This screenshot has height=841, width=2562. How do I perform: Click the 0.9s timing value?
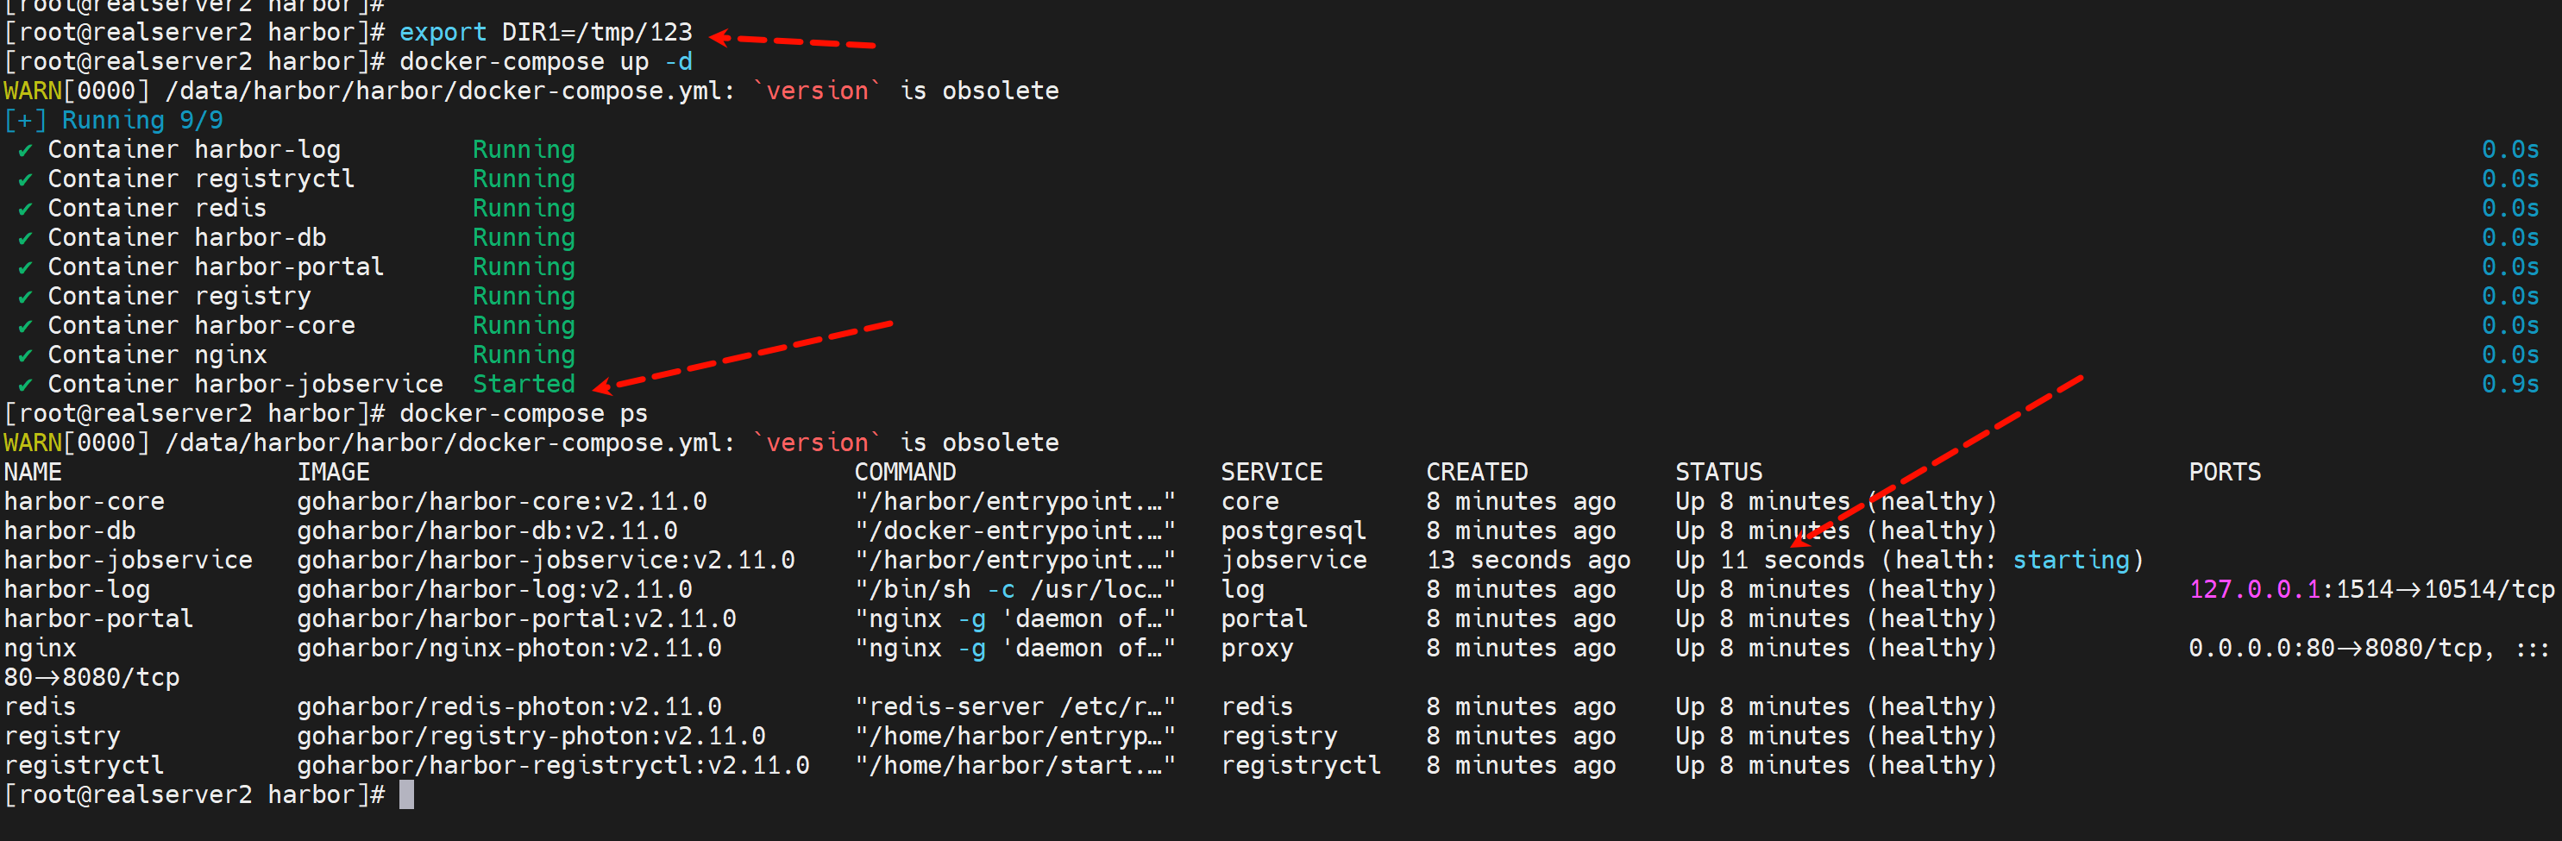pyautogui.click(x=2509, y=385)
